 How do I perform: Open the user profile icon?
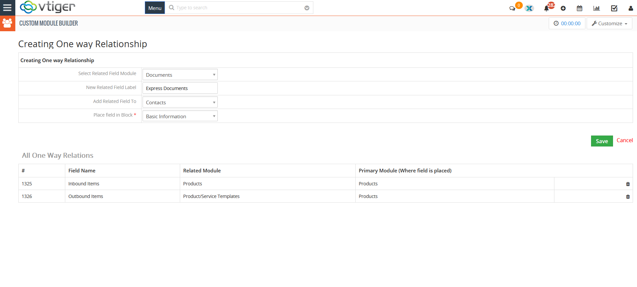click(x=631, y=8)
